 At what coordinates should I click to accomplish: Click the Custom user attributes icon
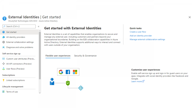pyautogui.click(x=3, y=59)
